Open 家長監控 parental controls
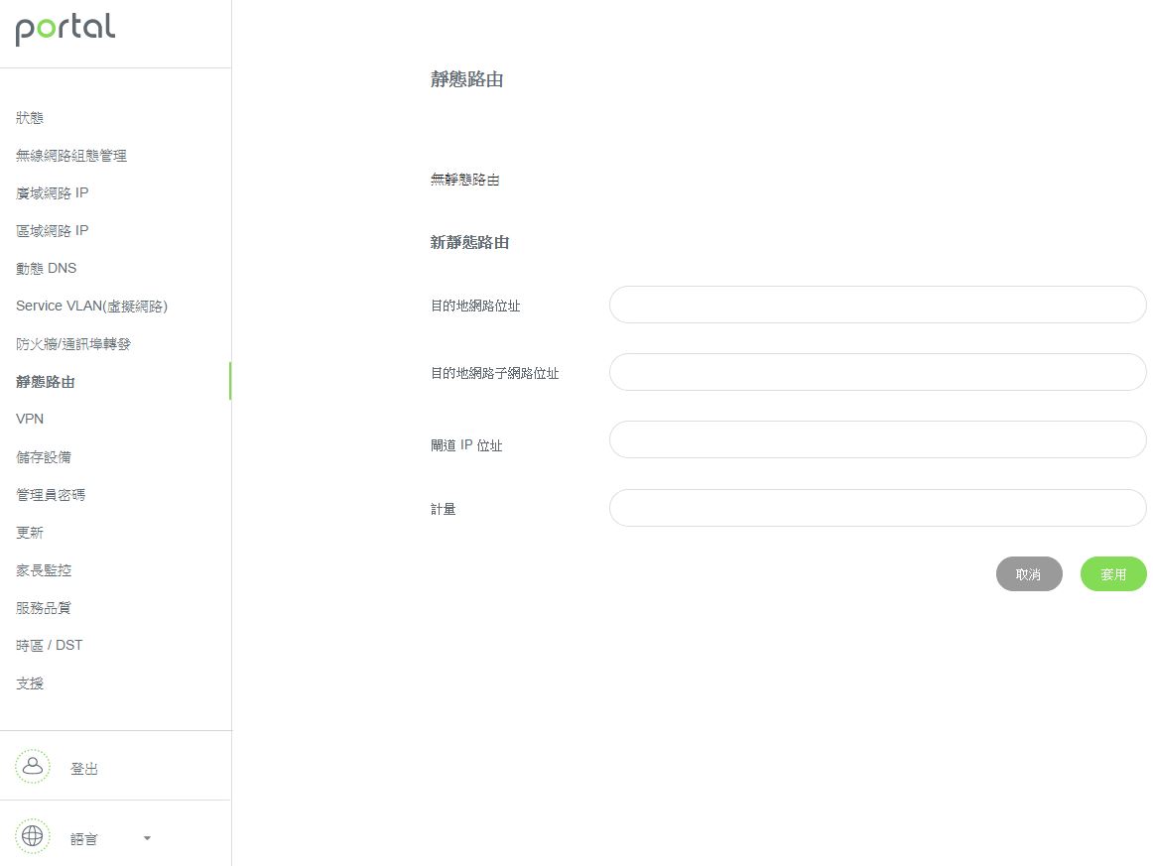This screenshot has height=866, width=1153. [x=44, y=569]
